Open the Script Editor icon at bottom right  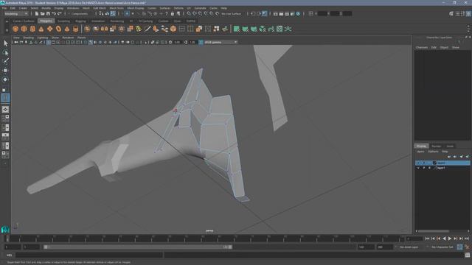(467, 255)
